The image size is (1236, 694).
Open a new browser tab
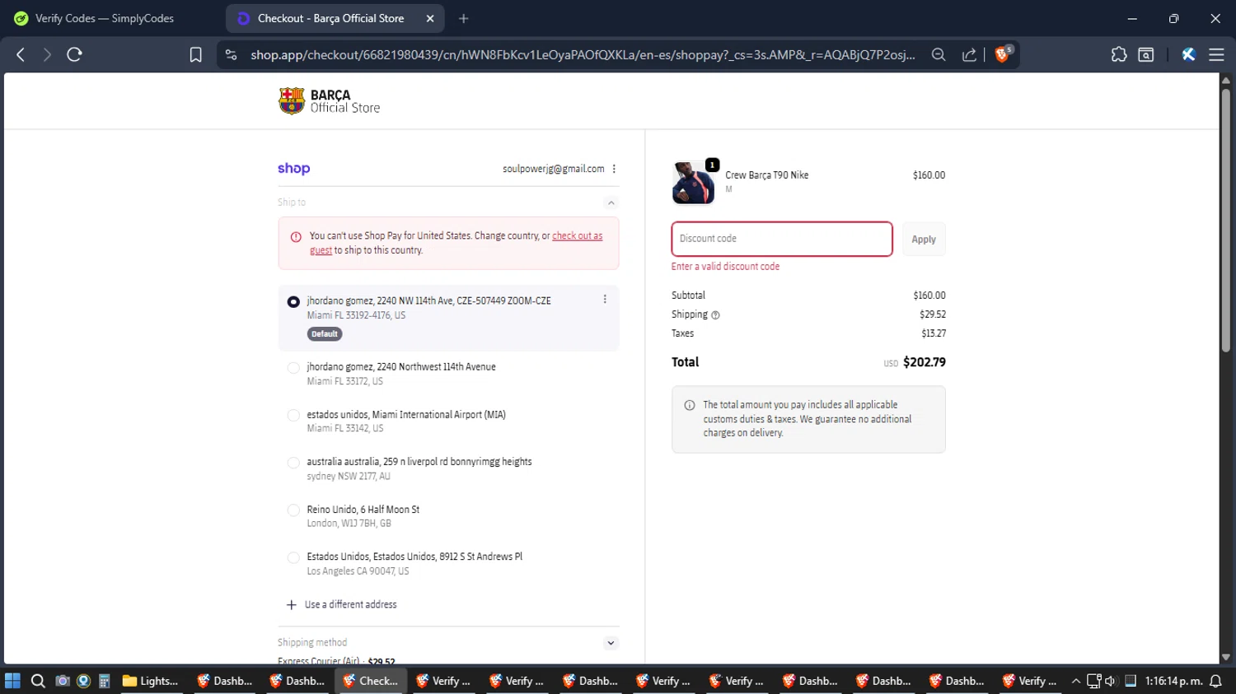point(464,18)
